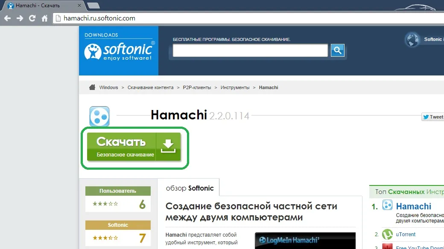Open the Windows breadcrumb link
The image size is (444, 249).
click(x=108, y=87)
